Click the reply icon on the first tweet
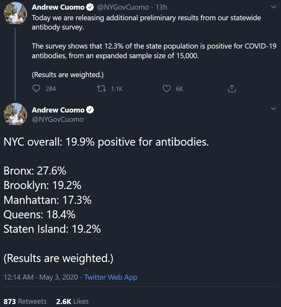Viewport: 281px width, 307px height. 37,89
